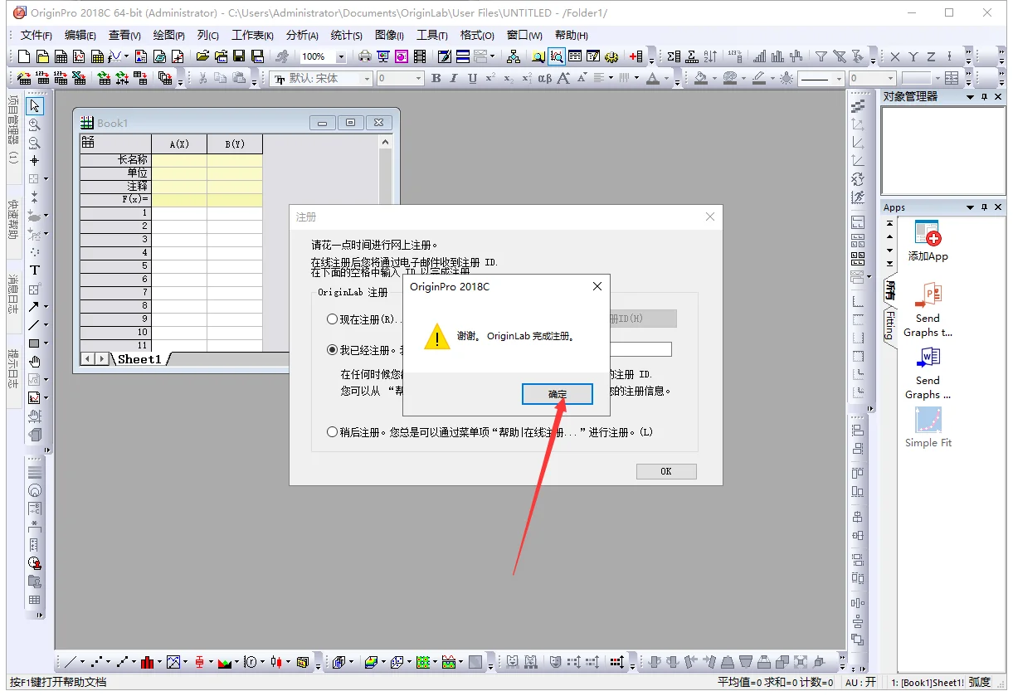Expand the 100% zoom level dropdown
1013x696 pixels.
tap(341, 56)
